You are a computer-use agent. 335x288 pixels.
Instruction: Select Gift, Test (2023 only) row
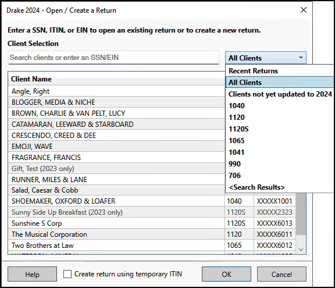[116, 169]
